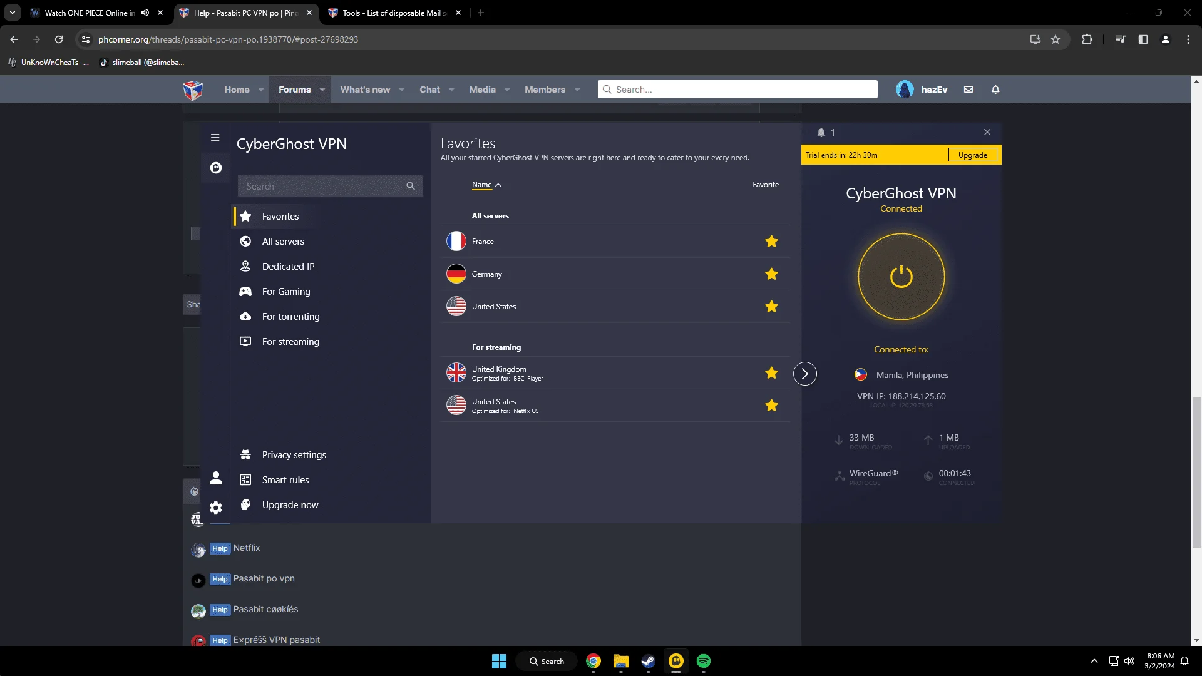Open the CyberGhost hamburger menu
This screenshot has width=1202, height=676.
(215, 138)
